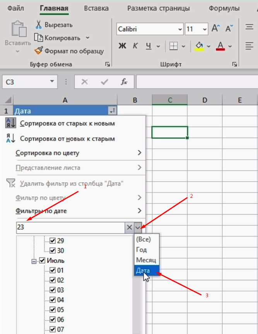The image size is (258, 334).
Task: Confirm formula entry checkmark icon
Action: click(104, 82)
